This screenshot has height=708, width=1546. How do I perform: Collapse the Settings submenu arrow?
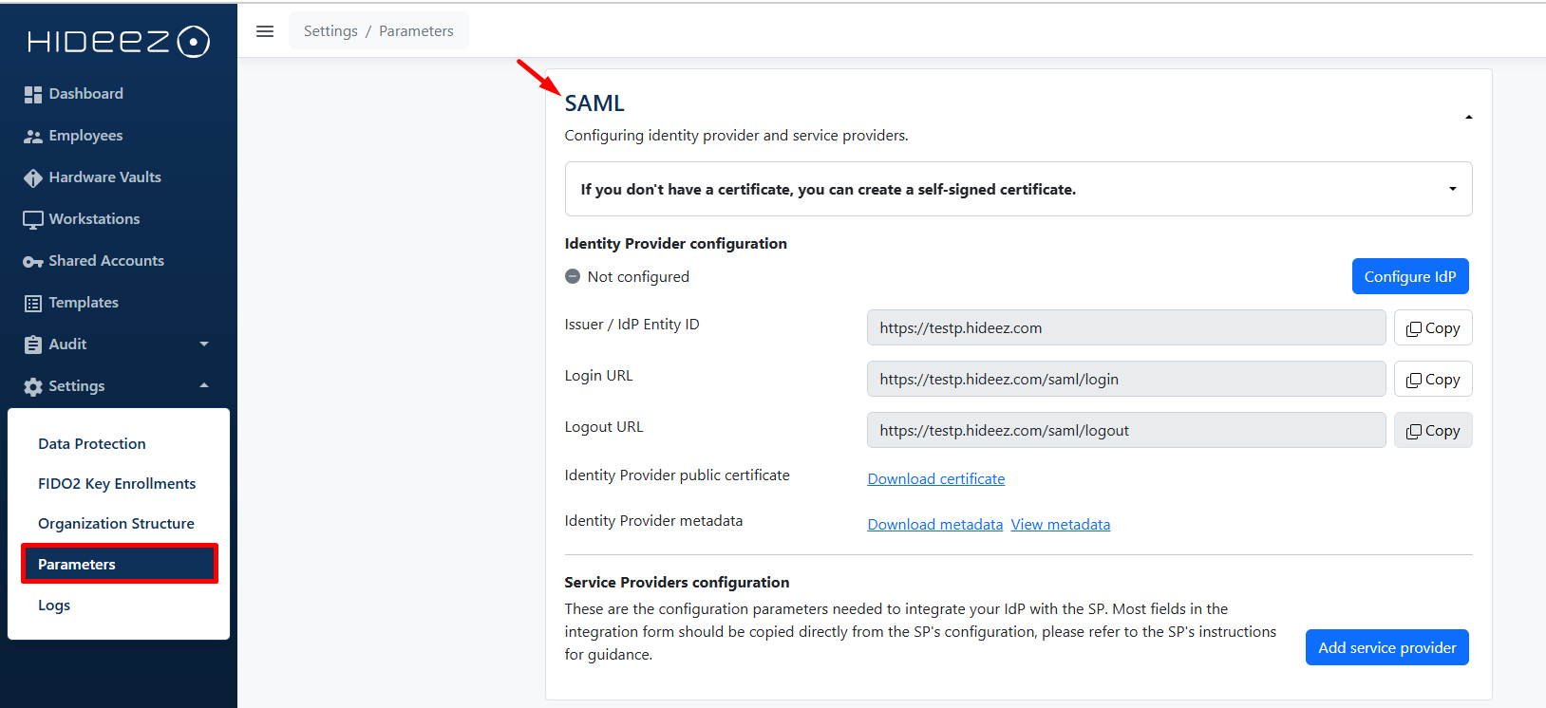[x=204, y=386]
